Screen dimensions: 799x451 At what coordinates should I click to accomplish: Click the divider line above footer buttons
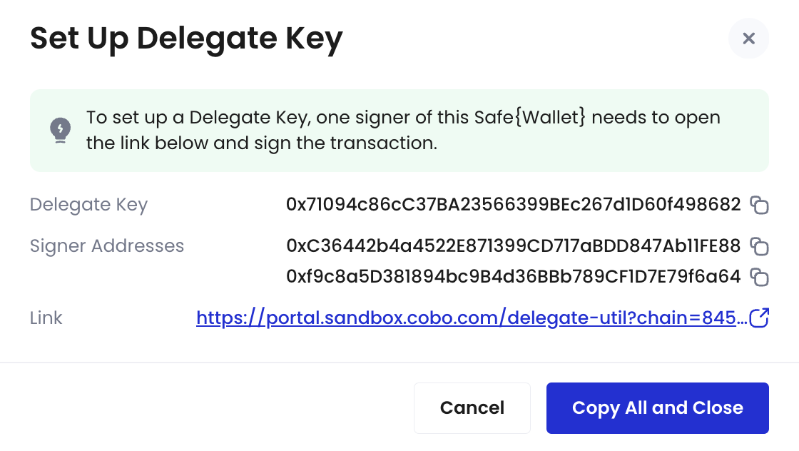coord(399,363)
